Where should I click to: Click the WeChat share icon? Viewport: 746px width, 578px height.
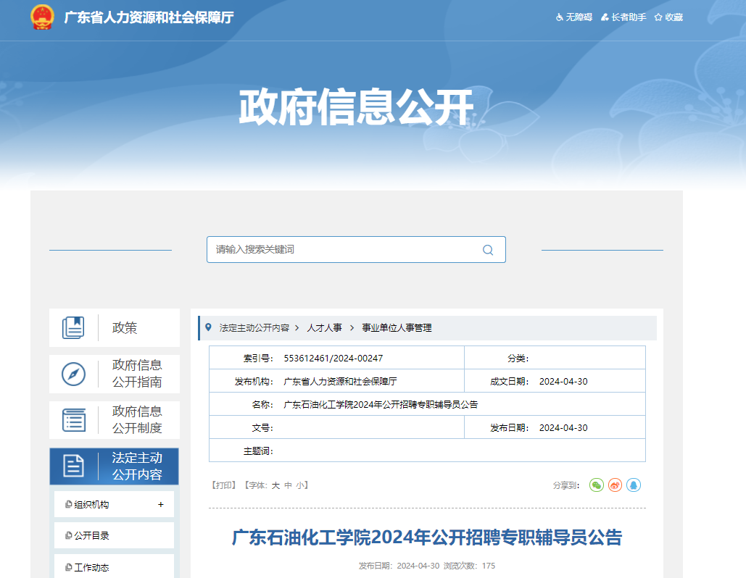596,485
